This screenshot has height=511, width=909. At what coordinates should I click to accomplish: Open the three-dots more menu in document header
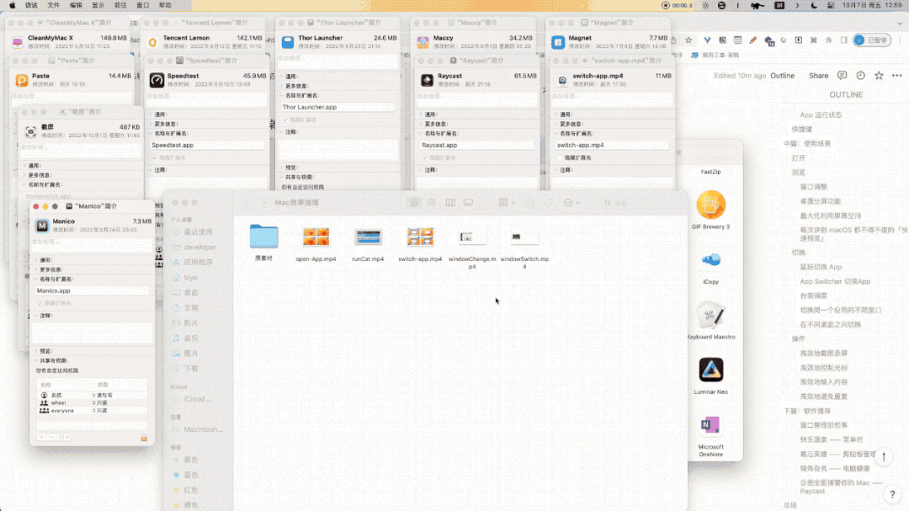pyautogui.click(x=897, y=76)
